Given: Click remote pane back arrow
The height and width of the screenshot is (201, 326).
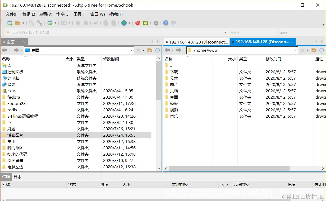Looking at the screenshot, I should click(167, 50).
